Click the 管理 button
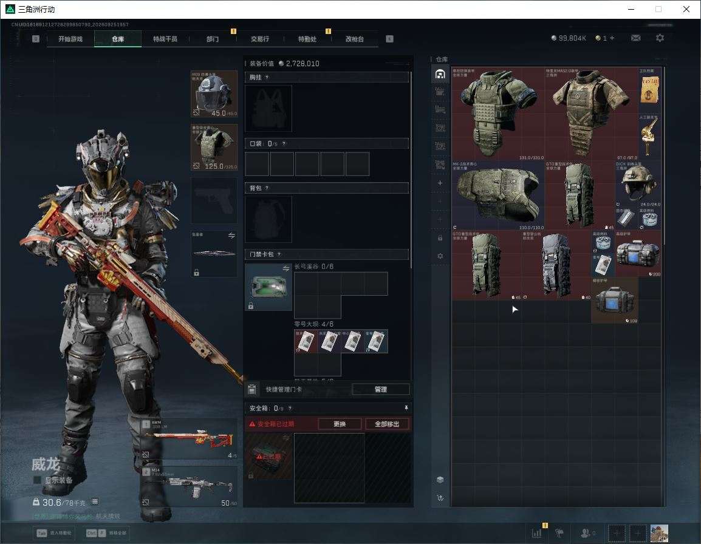 coord(380,389)
